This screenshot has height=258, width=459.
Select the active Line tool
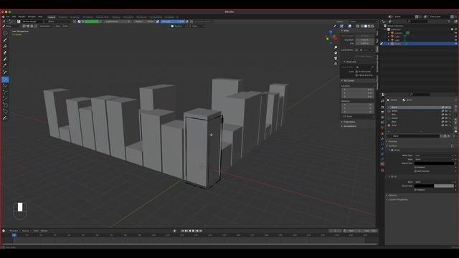5,80
